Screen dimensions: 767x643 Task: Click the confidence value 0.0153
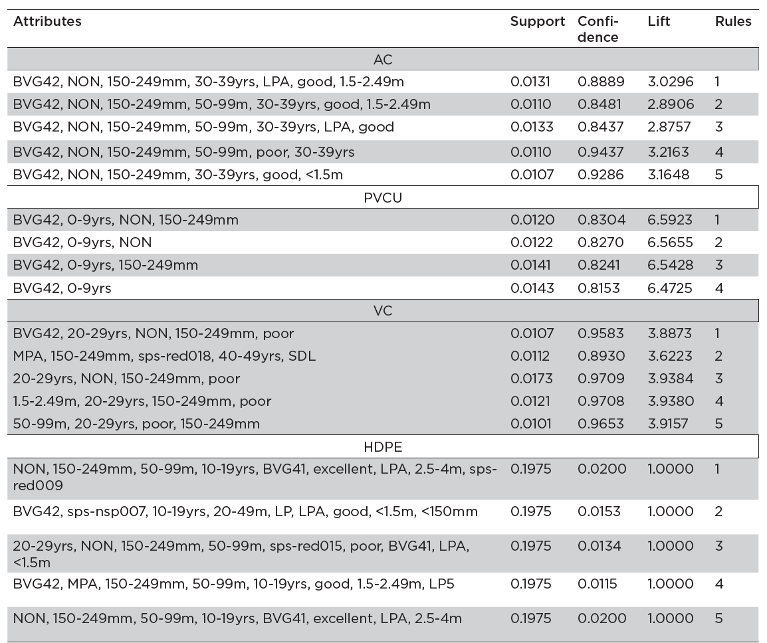tap(600, 511)
